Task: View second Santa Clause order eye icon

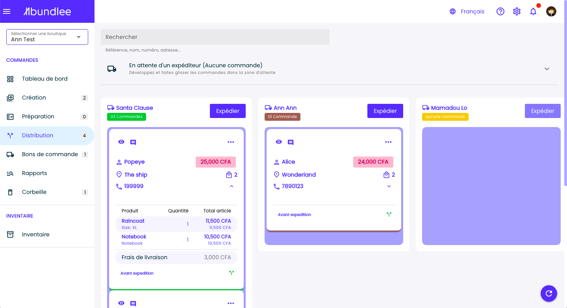Action: (121, 303)
